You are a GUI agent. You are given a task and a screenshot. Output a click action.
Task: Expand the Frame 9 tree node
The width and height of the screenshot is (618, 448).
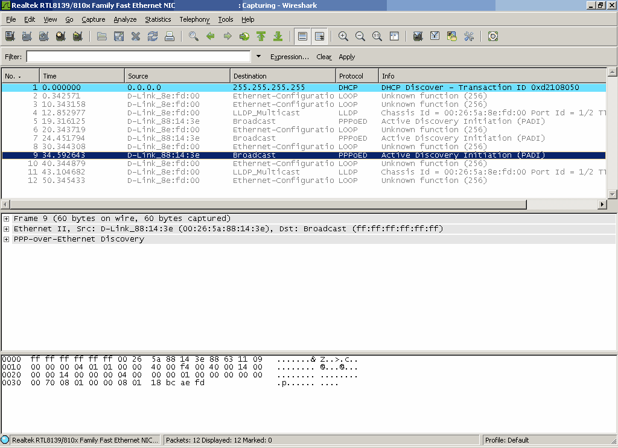pos(6,219)
